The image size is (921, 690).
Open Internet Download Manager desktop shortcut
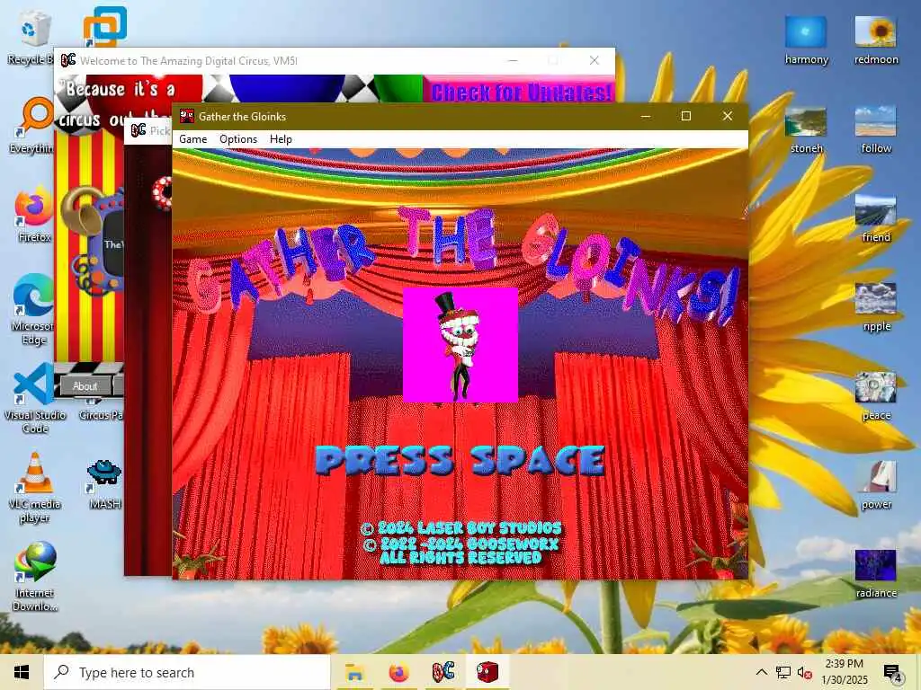pyautogui.click(x=35, y=576)
